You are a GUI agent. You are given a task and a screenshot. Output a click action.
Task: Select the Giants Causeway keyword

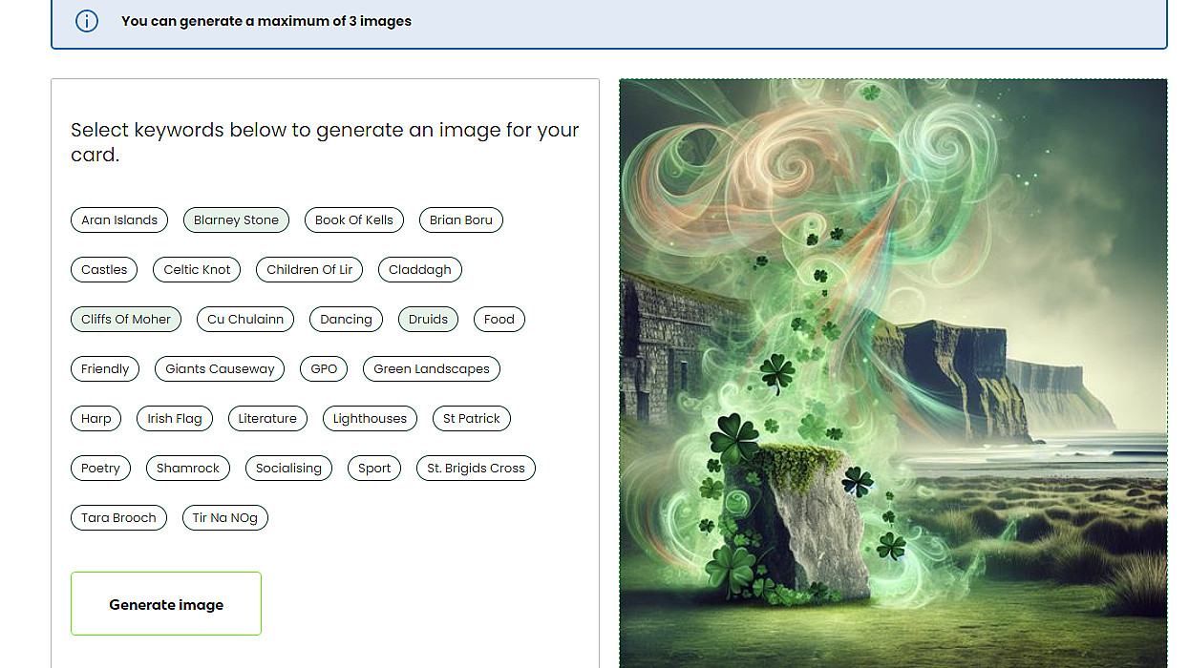[220, 369]
